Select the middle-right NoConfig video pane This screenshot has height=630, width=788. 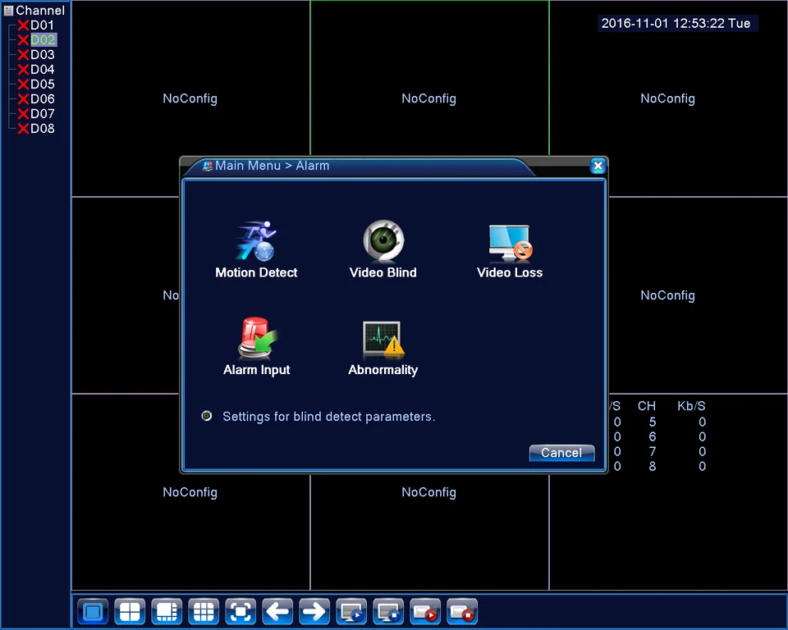point(699,295)
